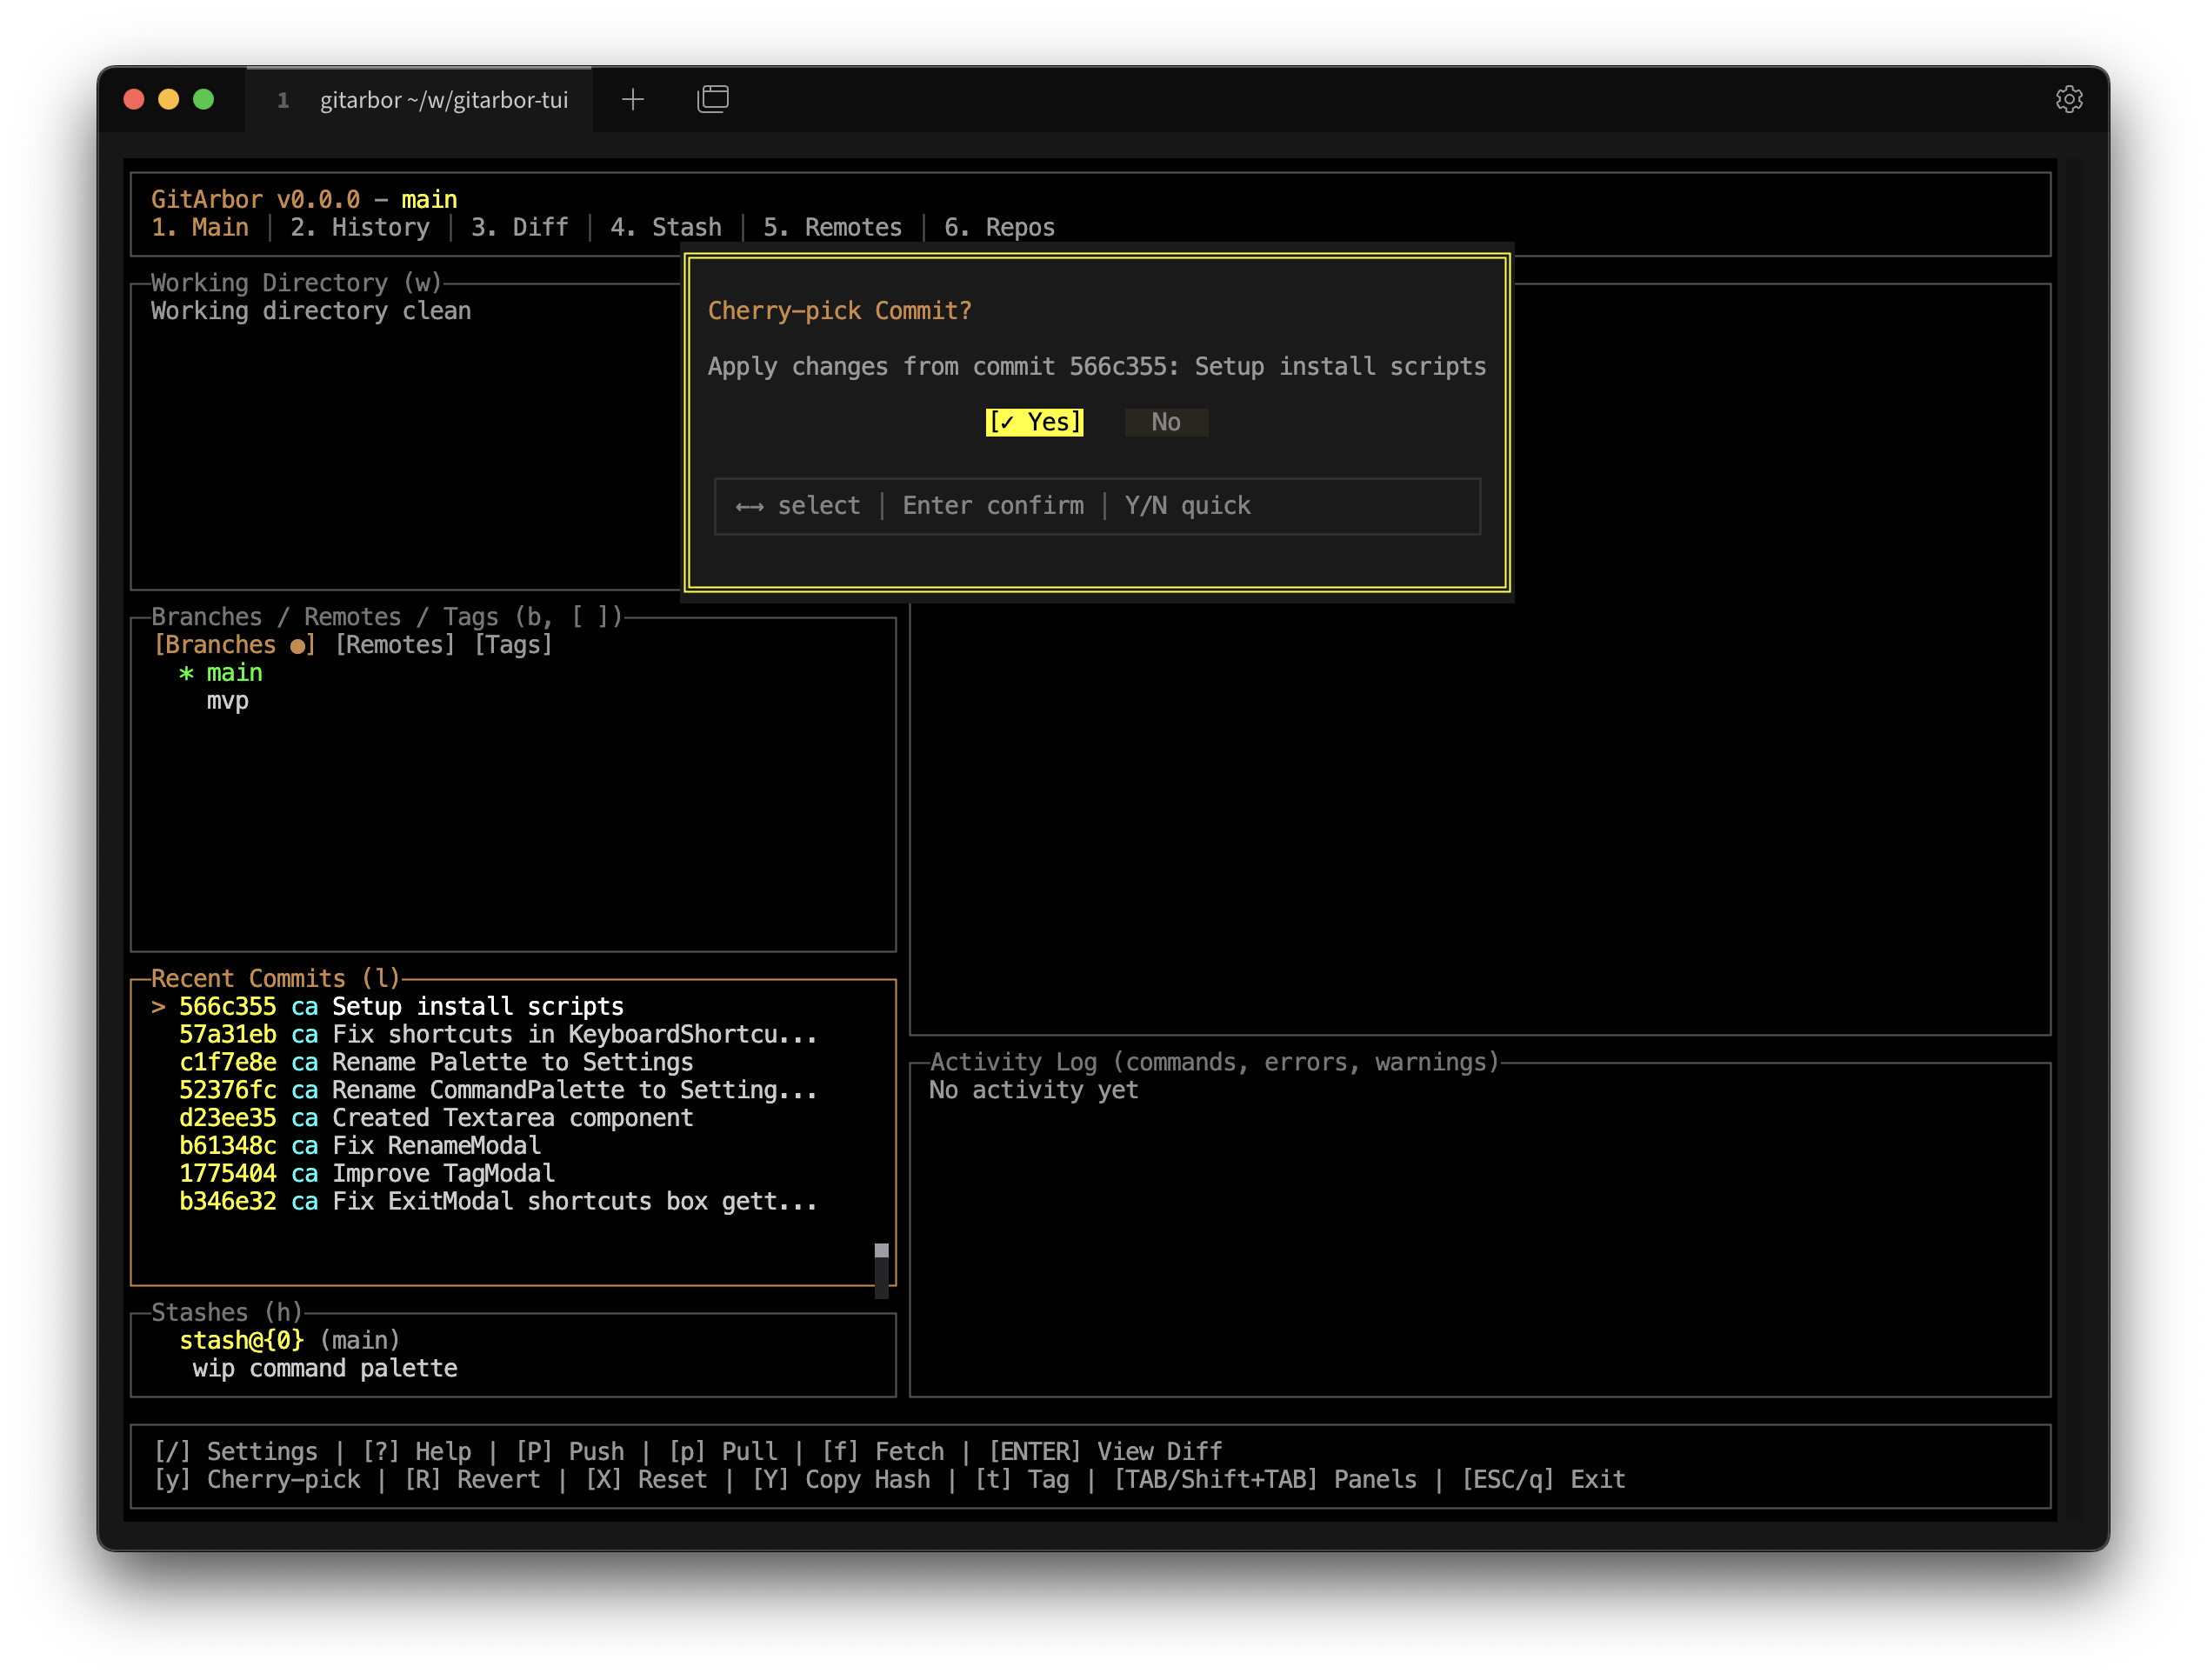Go to the 5. Remotes tab
The height and width of the screenshot is (1680, 2207).
[832, 227]
